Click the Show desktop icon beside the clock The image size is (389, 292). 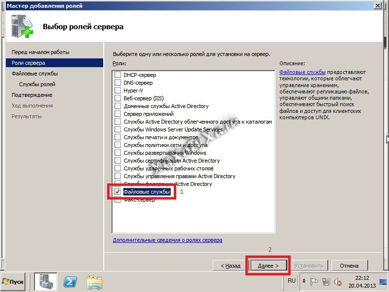tap(383, 282)
